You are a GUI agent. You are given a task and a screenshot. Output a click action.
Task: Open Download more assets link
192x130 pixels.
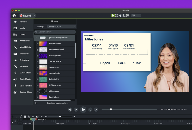tap(57, 103)
